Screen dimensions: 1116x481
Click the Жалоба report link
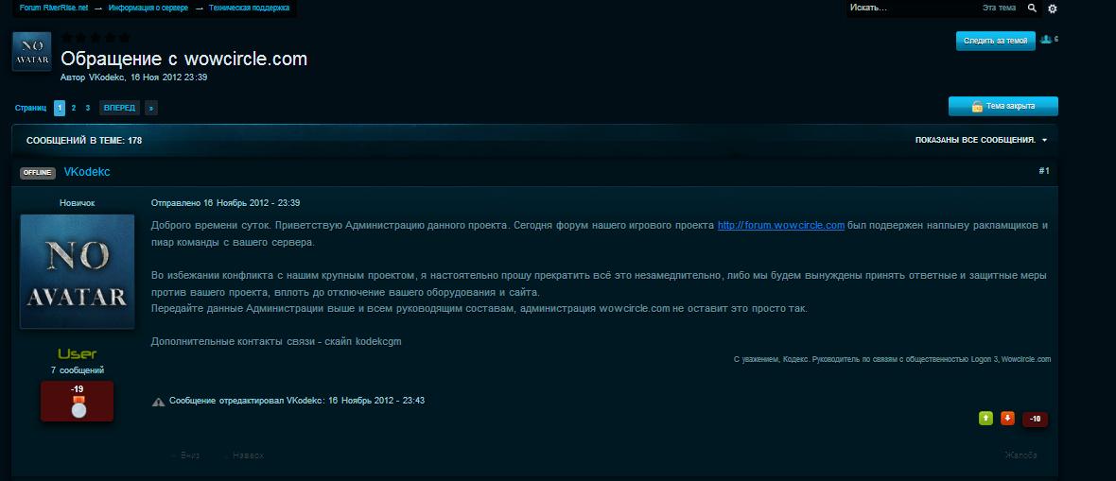[1020, 455]
